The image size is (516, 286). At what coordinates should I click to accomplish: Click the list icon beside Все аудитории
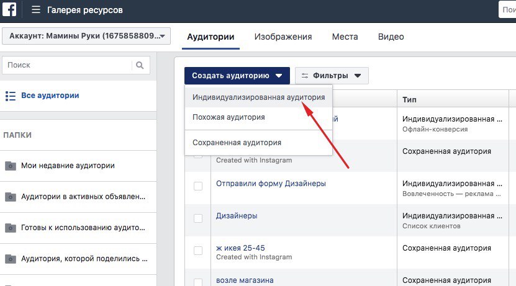[11, 96]
